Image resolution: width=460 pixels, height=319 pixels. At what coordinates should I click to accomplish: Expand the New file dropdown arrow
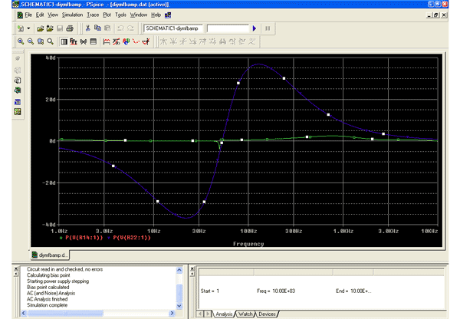28,28
